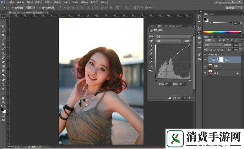
Task: Select the Hand tool in the toolbar
Action: pos(3,98)
